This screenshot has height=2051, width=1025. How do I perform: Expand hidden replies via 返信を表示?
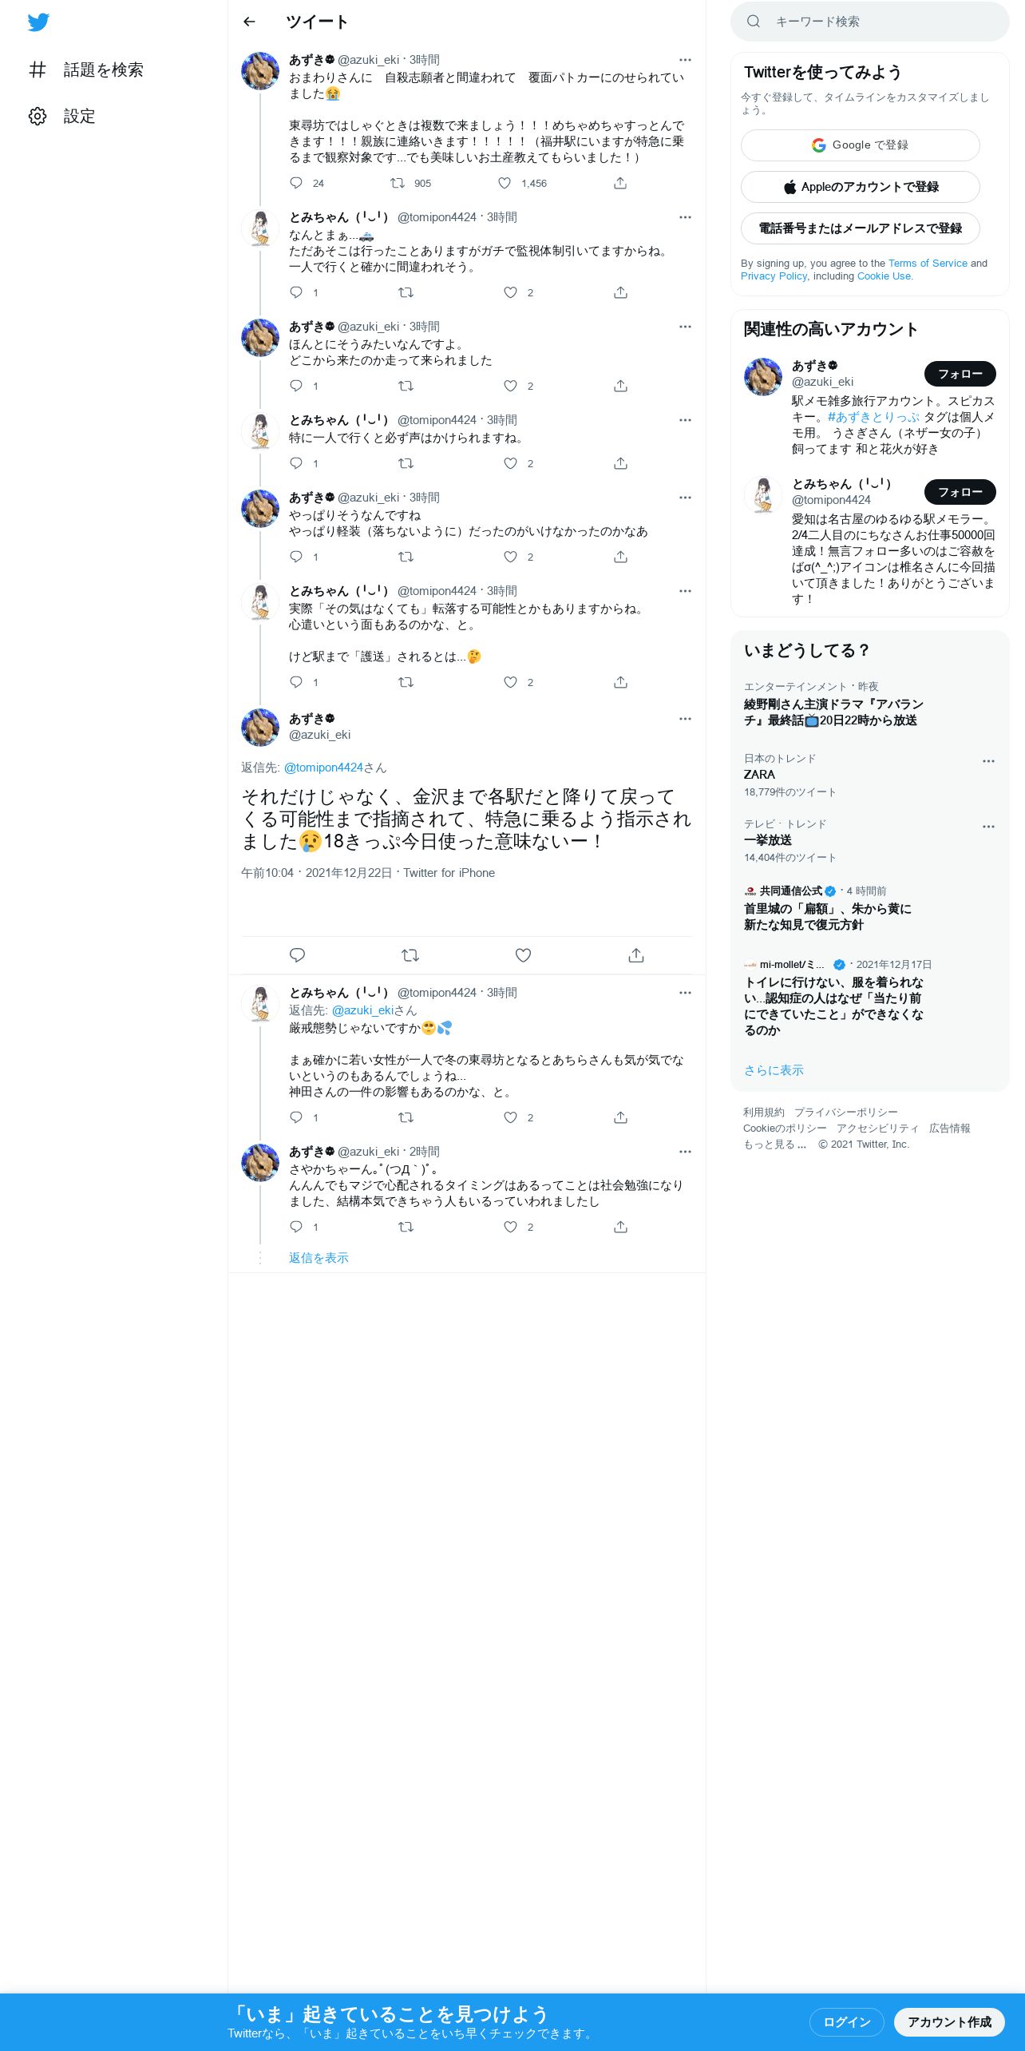click(319, 1258)
